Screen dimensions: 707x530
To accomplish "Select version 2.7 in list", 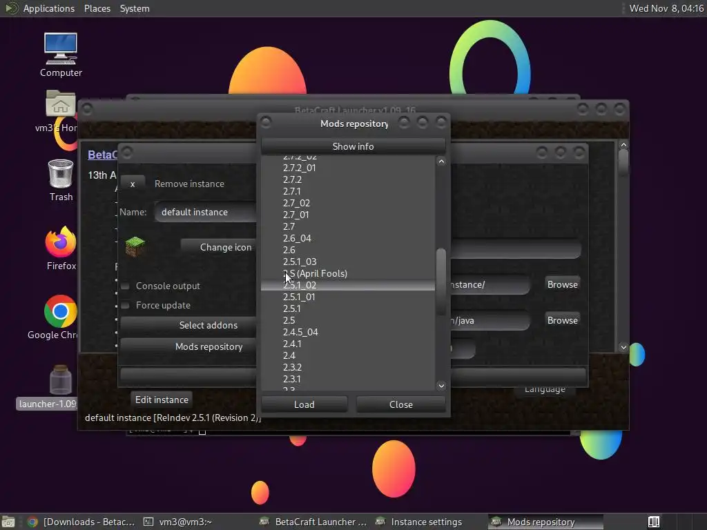I will tap(348, 226).
